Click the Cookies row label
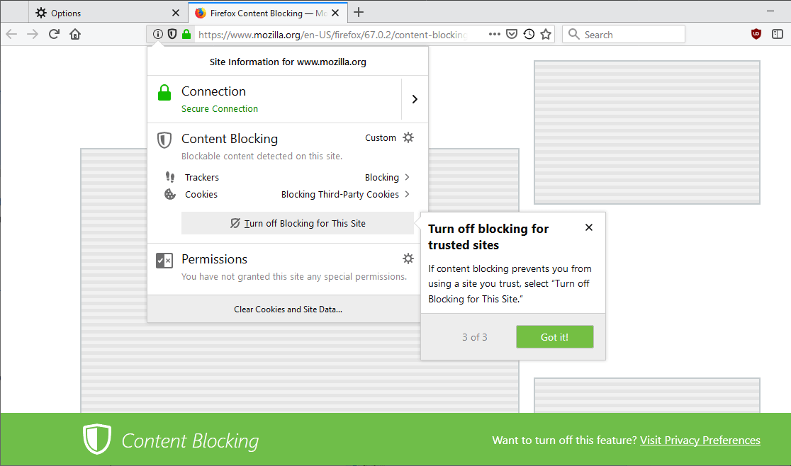 (201, 195)
